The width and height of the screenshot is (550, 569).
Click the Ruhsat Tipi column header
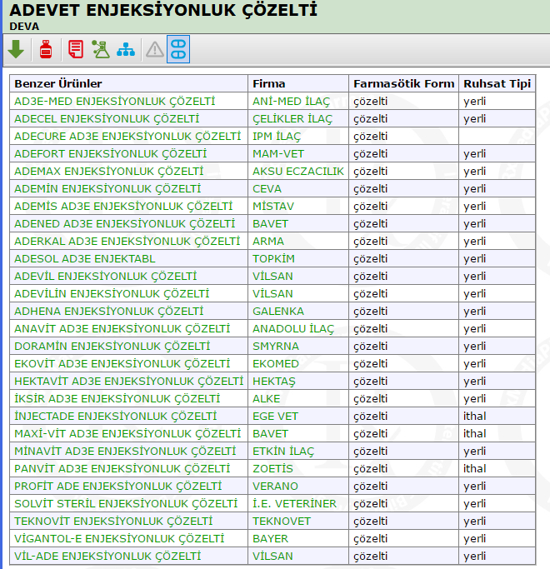pos(497,83)
